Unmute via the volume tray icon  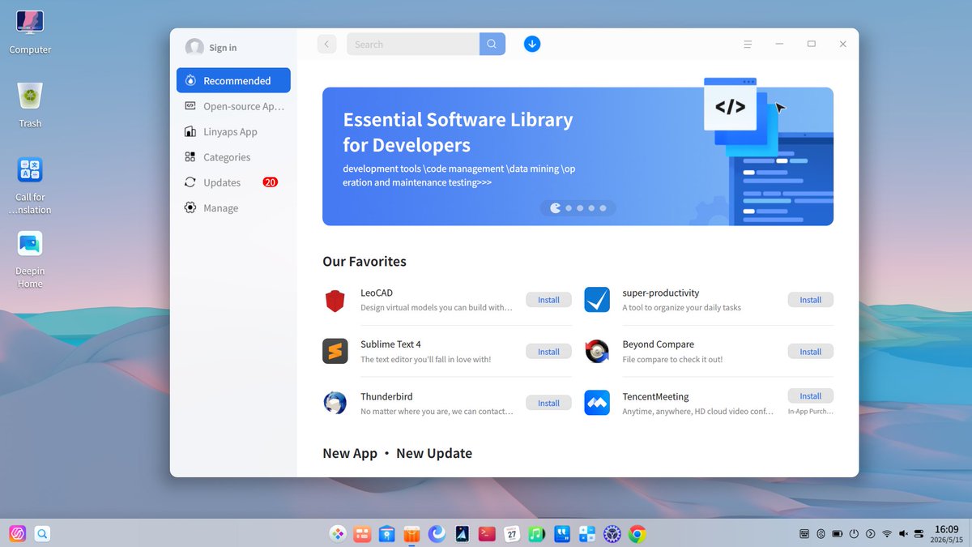(903, 534)
